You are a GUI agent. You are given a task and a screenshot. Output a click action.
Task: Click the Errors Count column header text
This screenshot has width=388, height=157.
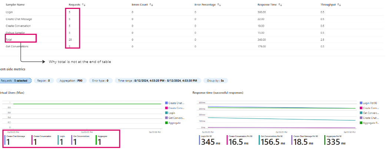tap(140, 5)
